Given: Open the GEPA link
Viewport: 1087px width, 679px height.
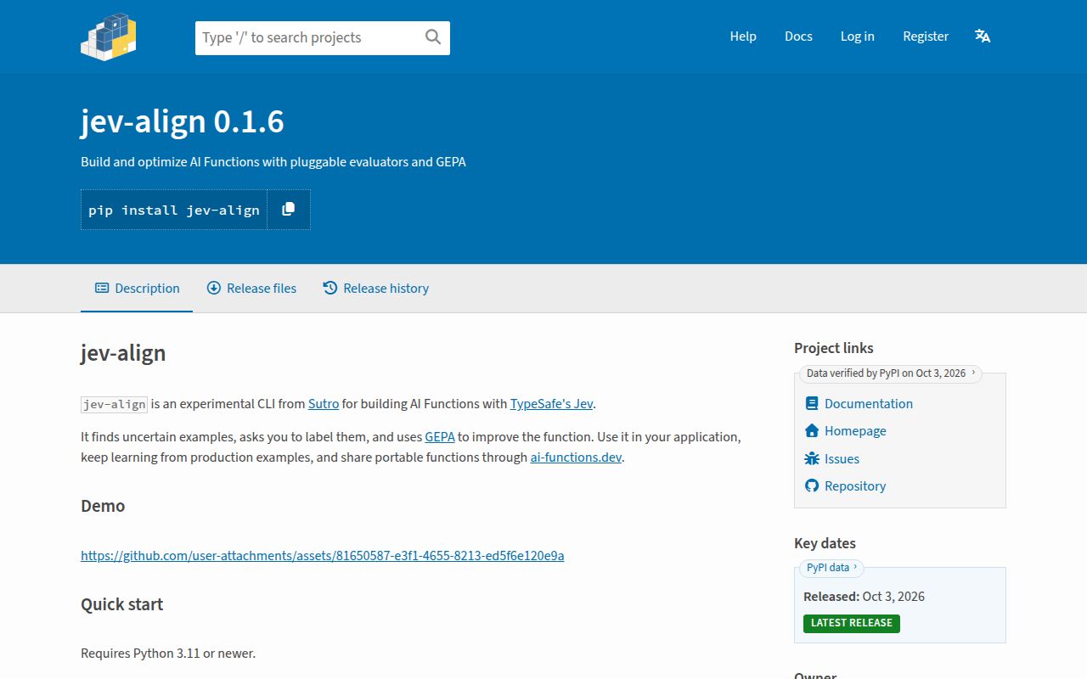Looking at the screenshot, I should point(440,437).
